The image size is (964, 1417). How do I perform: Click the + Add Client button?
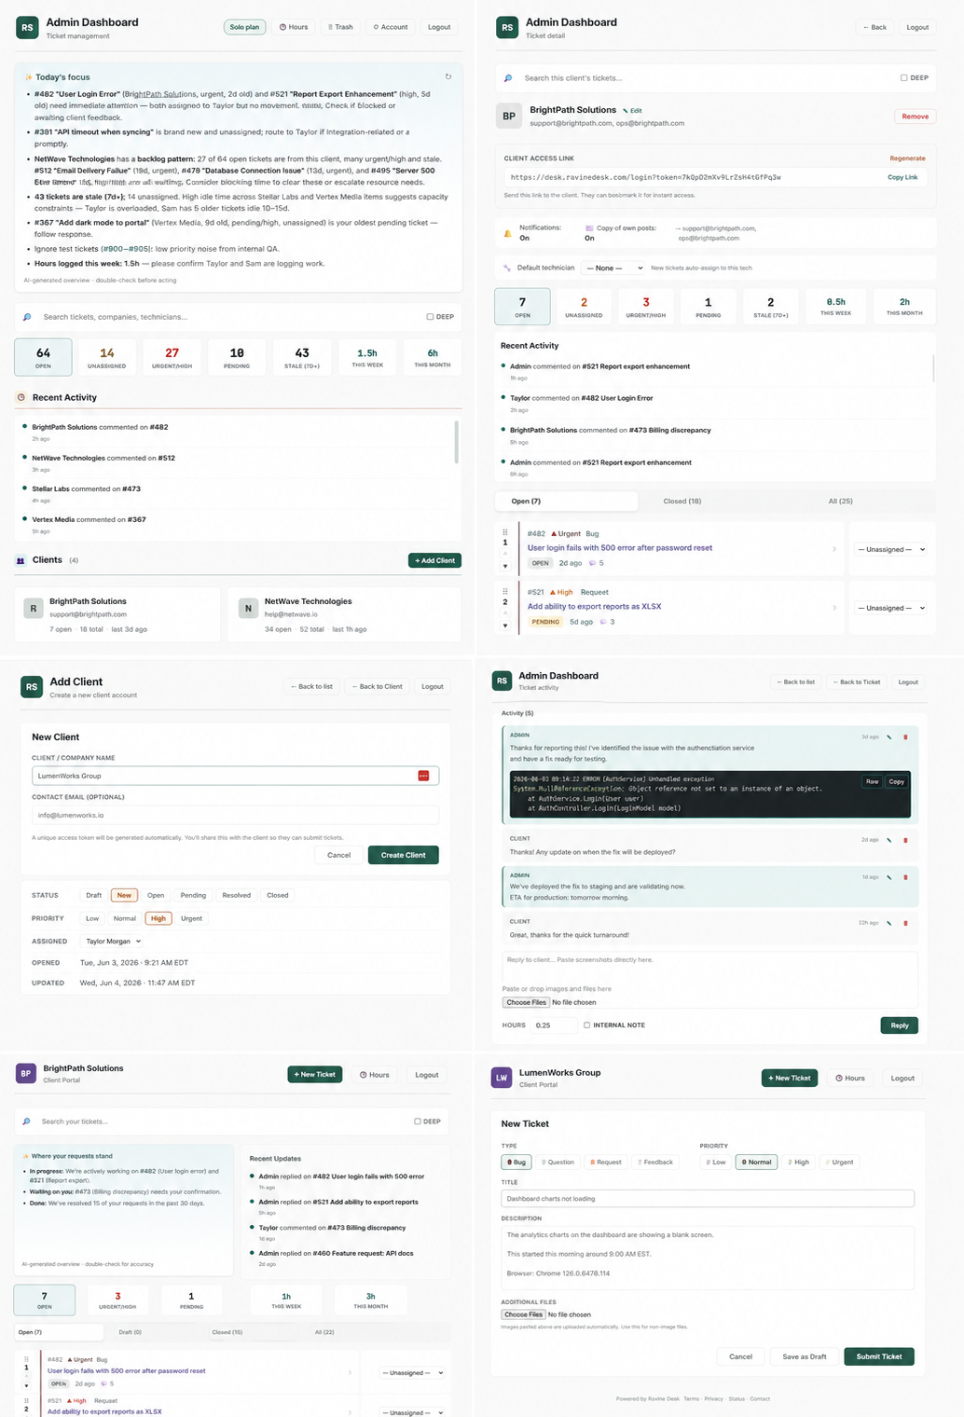click(434, 560)
